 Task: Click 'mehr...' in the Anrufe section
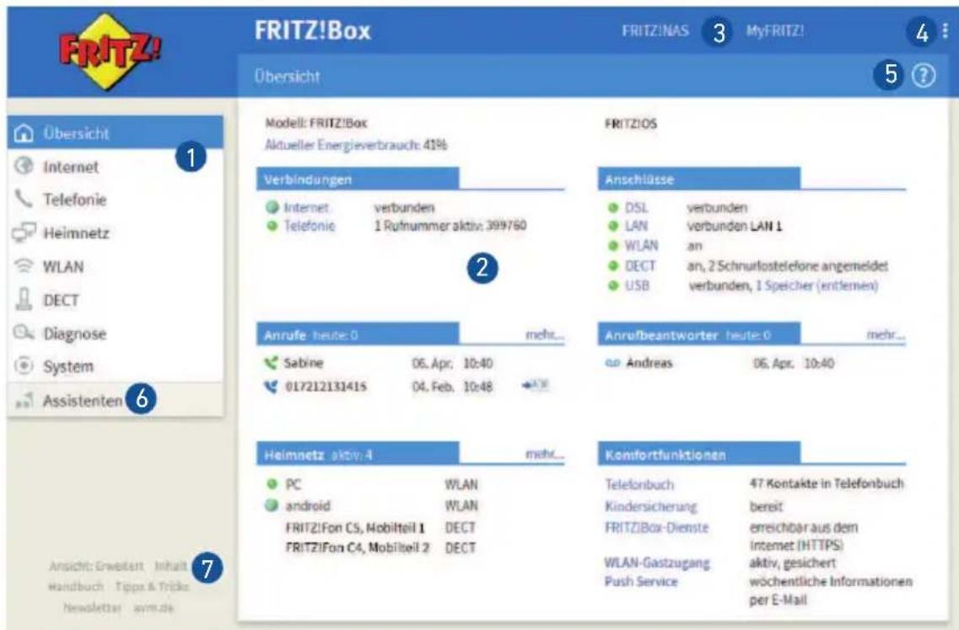click(544, 334)
